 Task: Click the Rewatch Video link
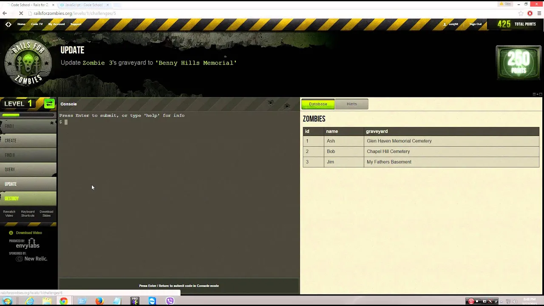coord(9,213)
